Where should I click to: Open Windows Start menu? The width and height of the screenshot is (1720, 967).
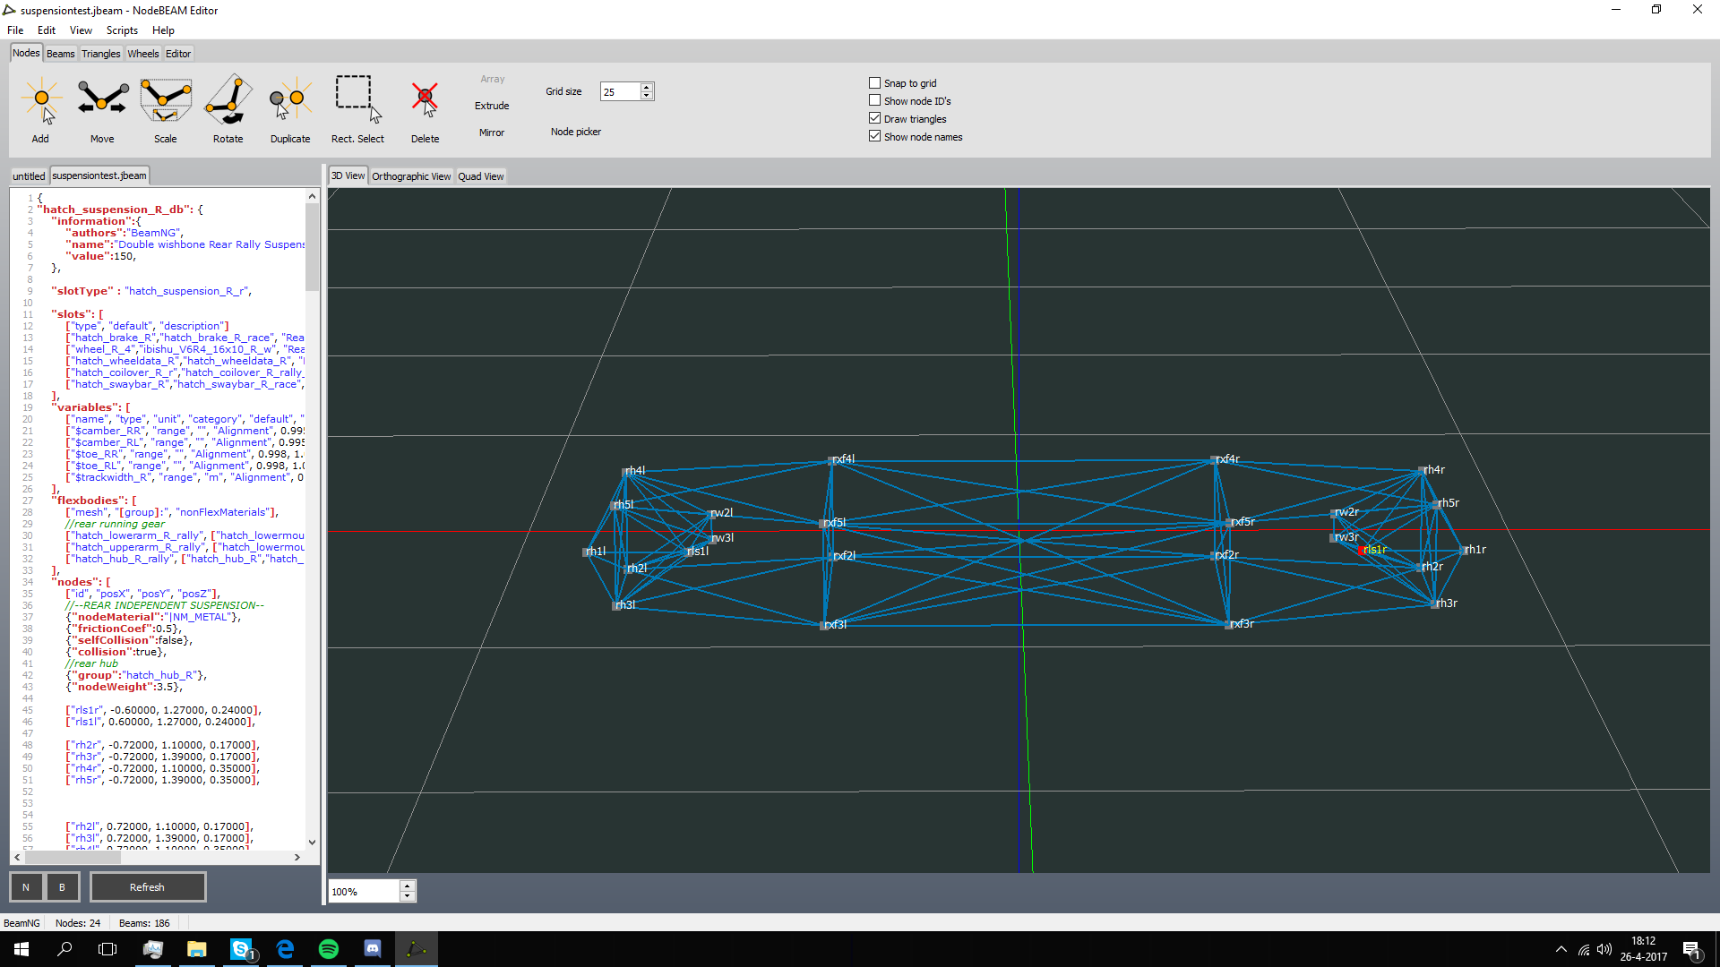[21, 949]
